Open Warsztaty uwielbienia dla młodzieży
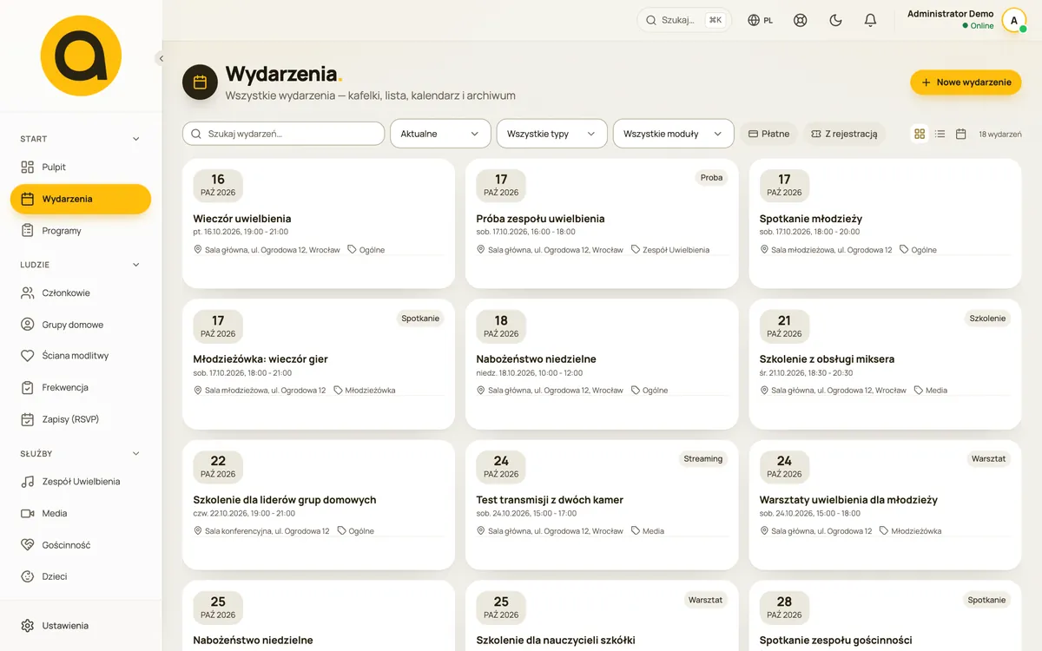Screen dimensions: 1042x651 coord(885,505)
